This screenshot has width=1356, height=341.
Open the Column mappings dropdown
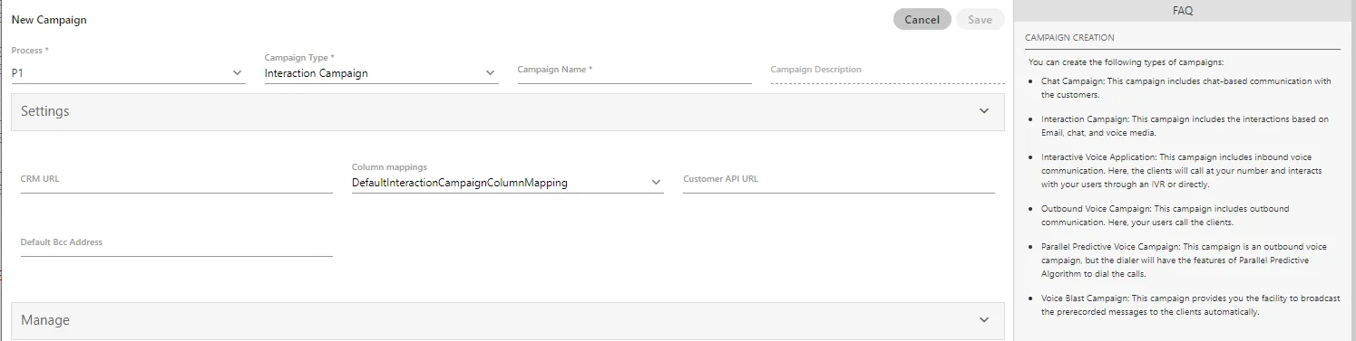pyautogui.click(x=507, y=183)
